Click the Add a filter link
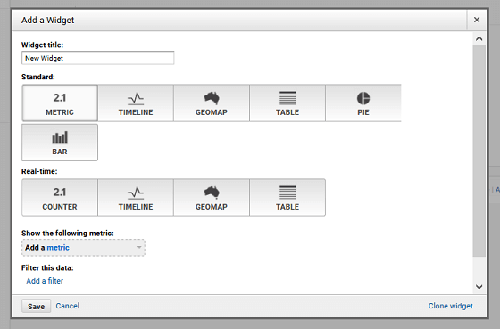This screenshot has width=500, height=329. pyautogui.click(x=45, y=281)
